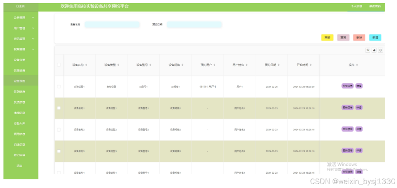The image size is (397, 188).
Task: Open 领用信息 in the sidebar
Action: coord(20,134)
